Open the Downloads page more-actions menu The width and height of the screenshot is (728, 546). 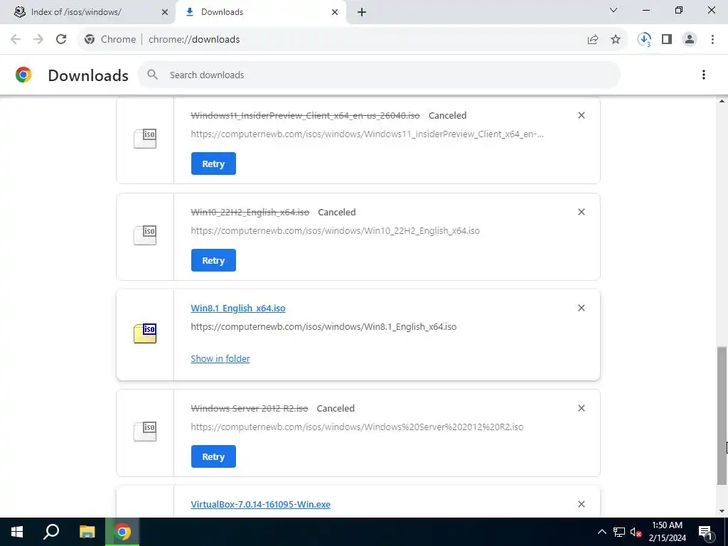704,75
